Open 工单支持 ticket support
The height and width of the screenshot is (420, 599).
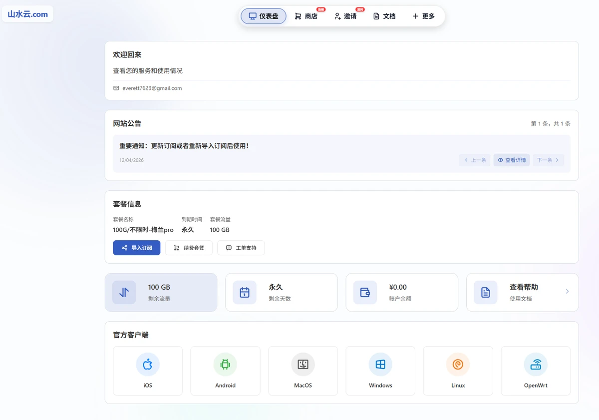pyautogui.click(x=241, y=248)
